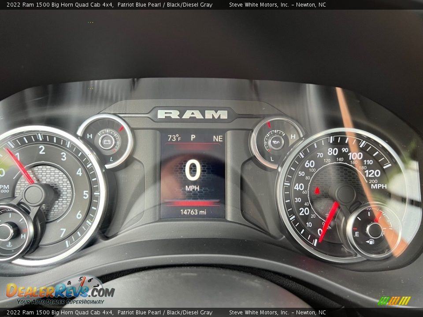This screenshot has height=317, width=423.
Task: Click the 3 mark on tachometer
Action: 63,156
